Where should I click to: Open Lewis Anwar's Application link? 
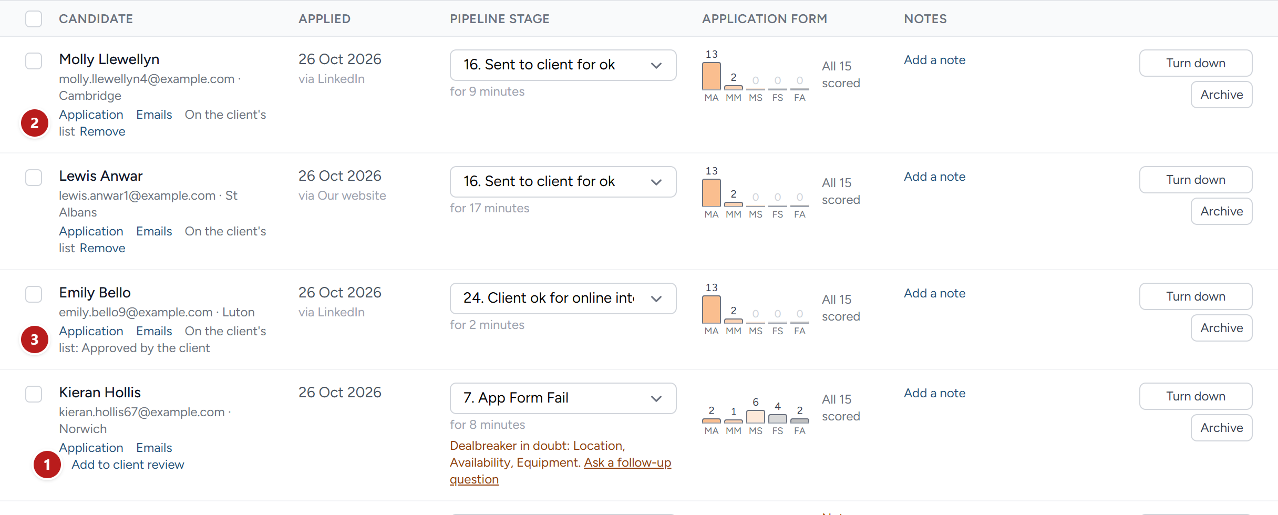91,231
